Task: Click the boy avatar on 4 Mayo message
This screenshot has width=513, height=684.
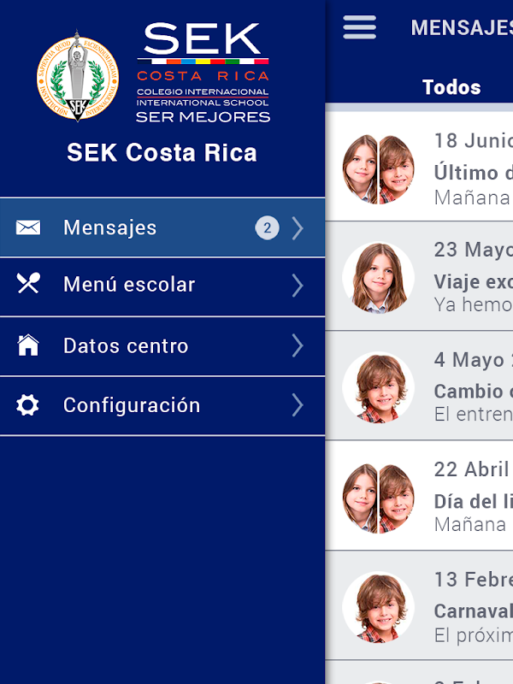Action: pos(378,387)
